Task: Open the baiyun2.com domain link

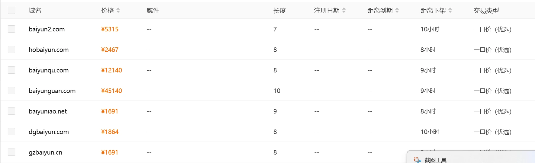Action: [x=47, y=29]
